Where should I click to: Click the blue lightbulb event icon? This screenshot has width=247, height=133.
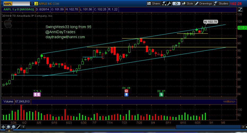coord(126,95)
